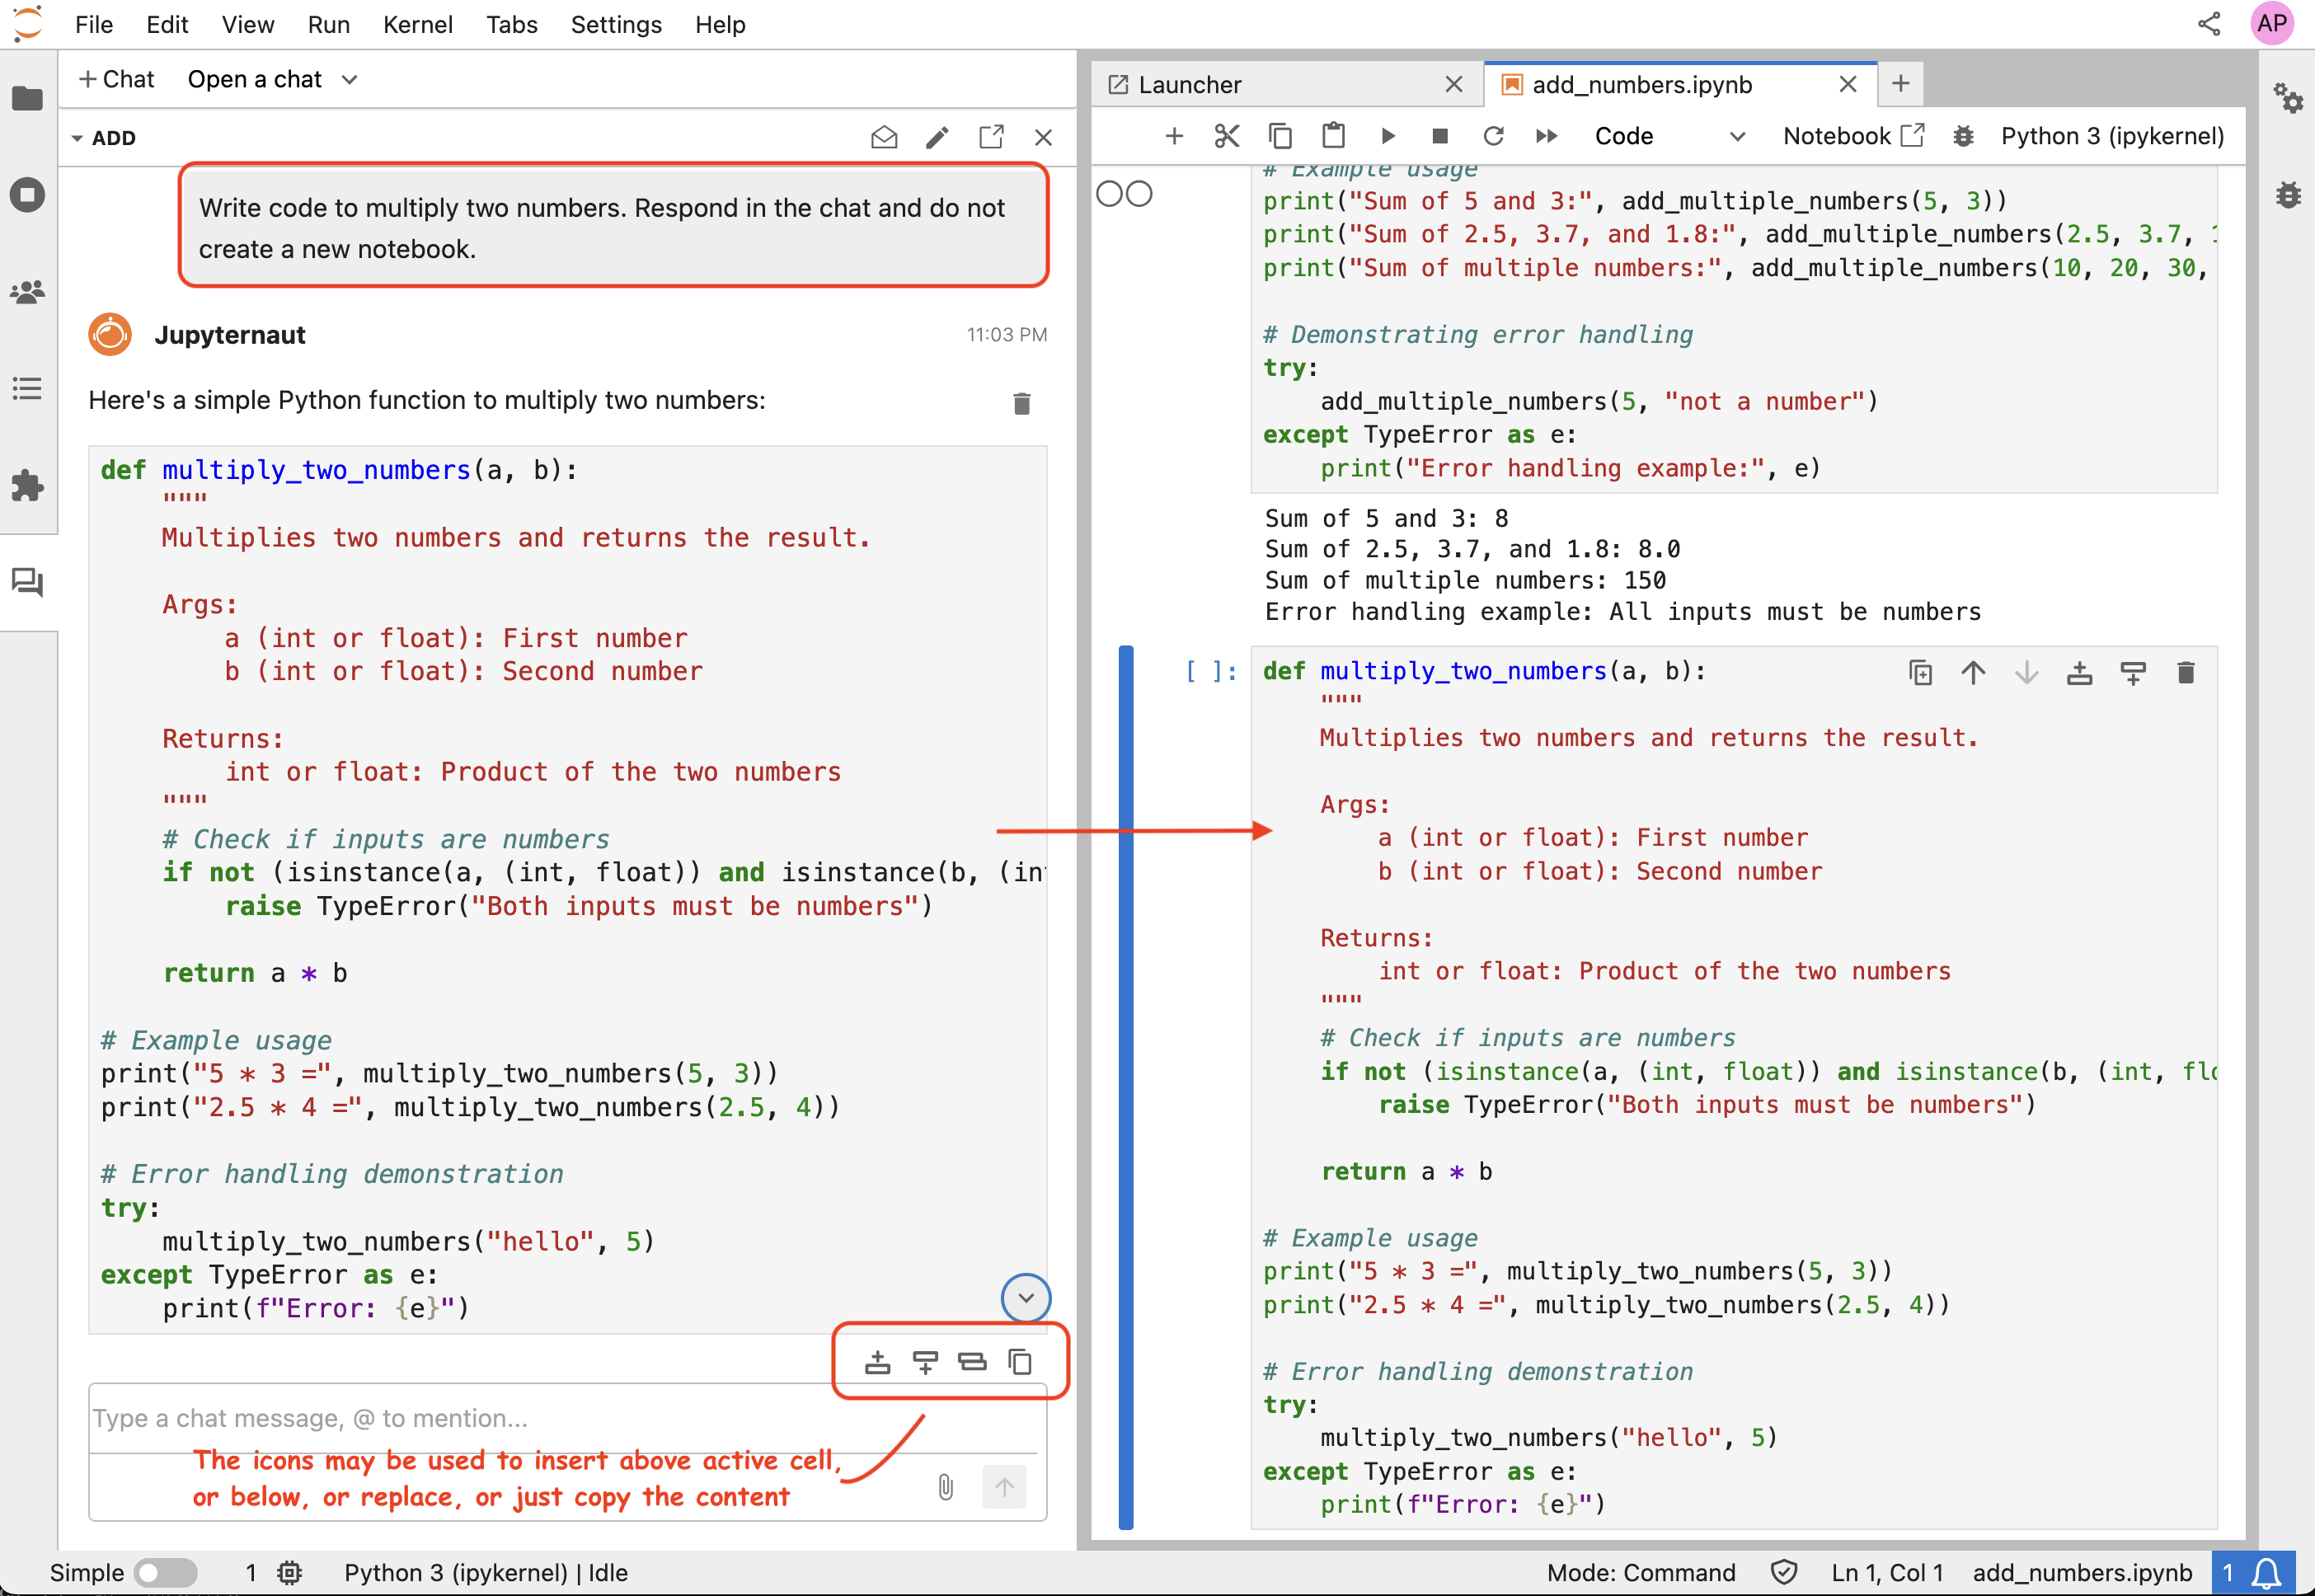Restart the kernel refresh icon

click(x=1493, y=136)
